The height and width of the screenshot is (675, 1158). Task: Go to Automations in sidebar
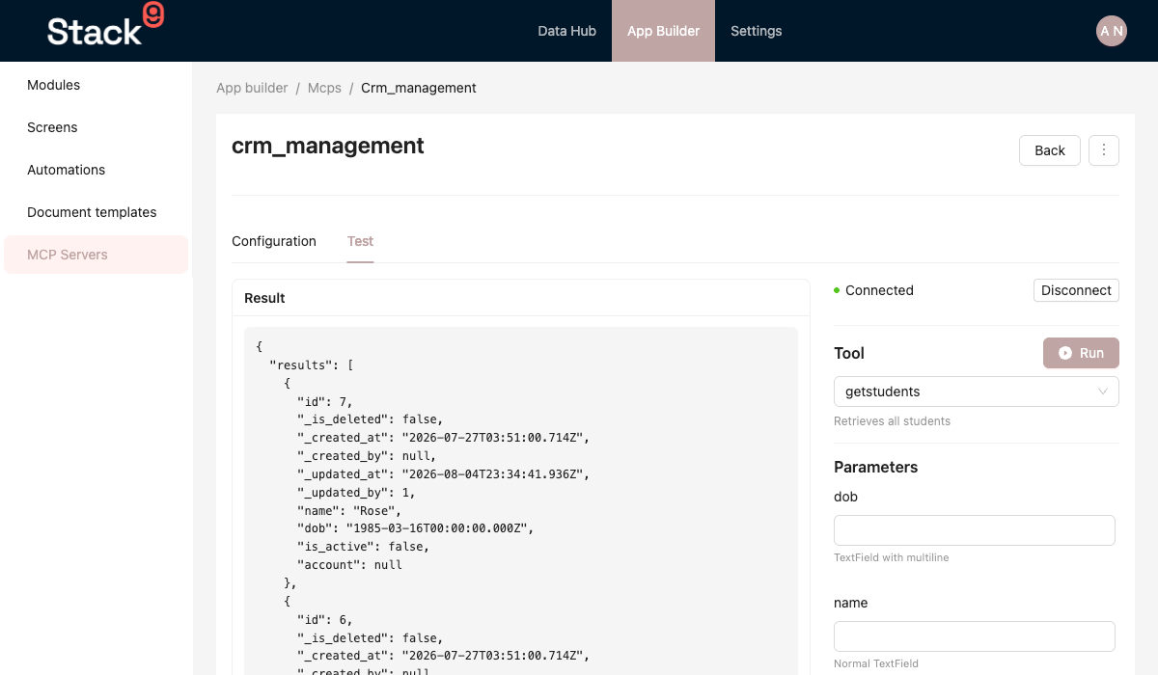point(96,170)
